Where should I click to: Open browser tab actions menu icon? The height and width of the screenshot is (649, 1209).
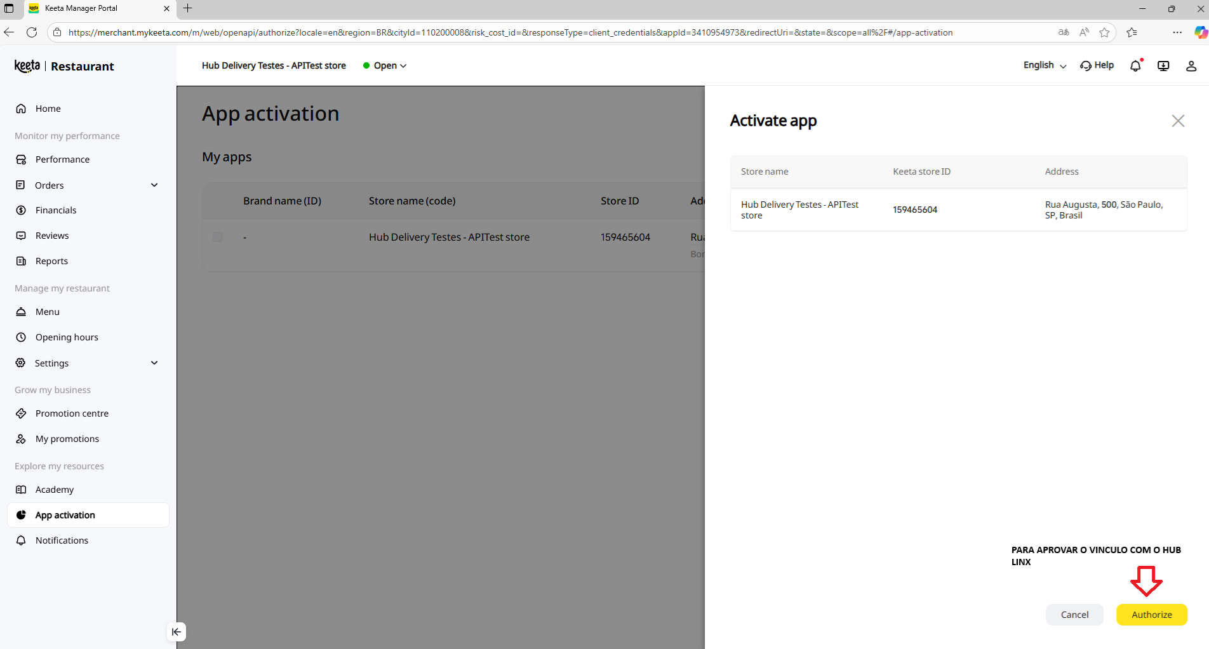9,9
